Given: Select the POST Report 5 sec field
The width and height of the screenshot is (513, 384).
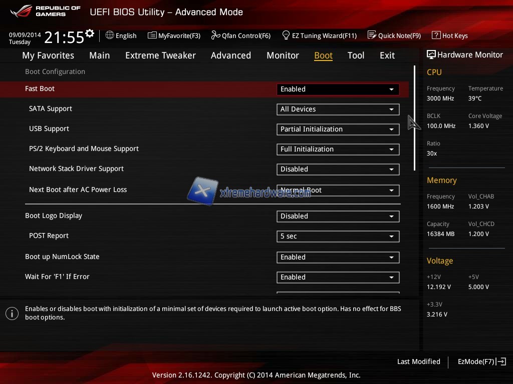Looking at the screenshot, I should click(x=338, y=236).
